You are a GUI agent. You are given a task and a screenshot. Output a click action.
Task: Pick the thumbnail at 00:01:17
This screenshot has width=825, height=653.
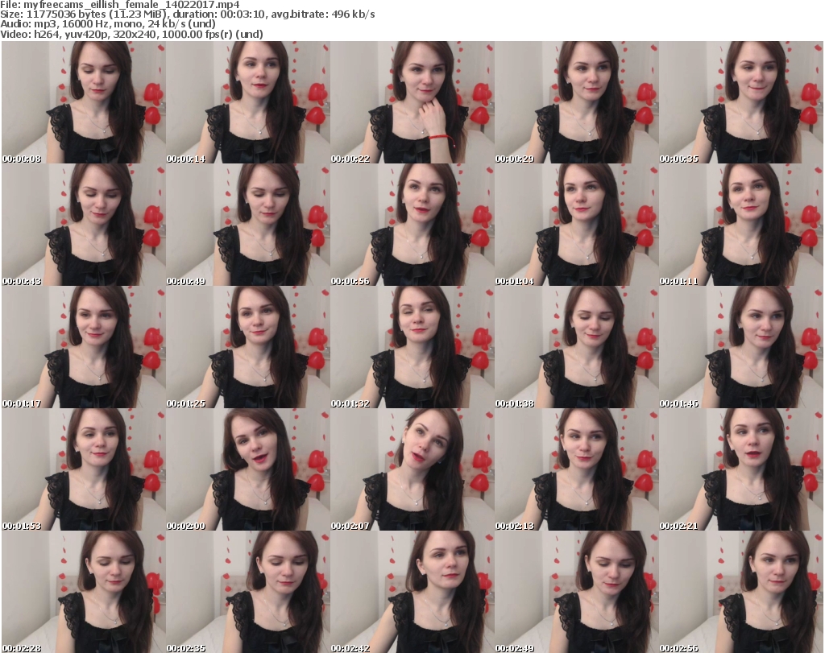(x=84, y=347)
